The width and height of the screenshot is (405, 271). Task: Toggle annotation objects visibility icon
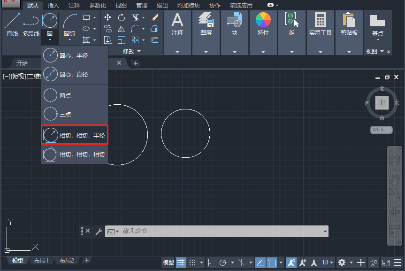(x=291, y=263)
